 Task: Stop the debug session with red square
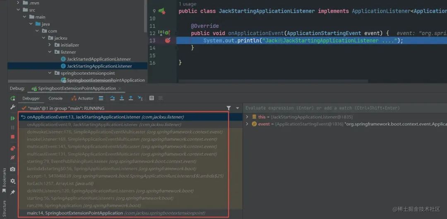(x=12, y=137)
